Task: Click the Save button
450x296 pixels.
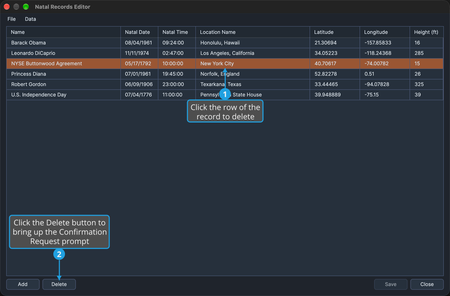Action: tap(390, 284)
